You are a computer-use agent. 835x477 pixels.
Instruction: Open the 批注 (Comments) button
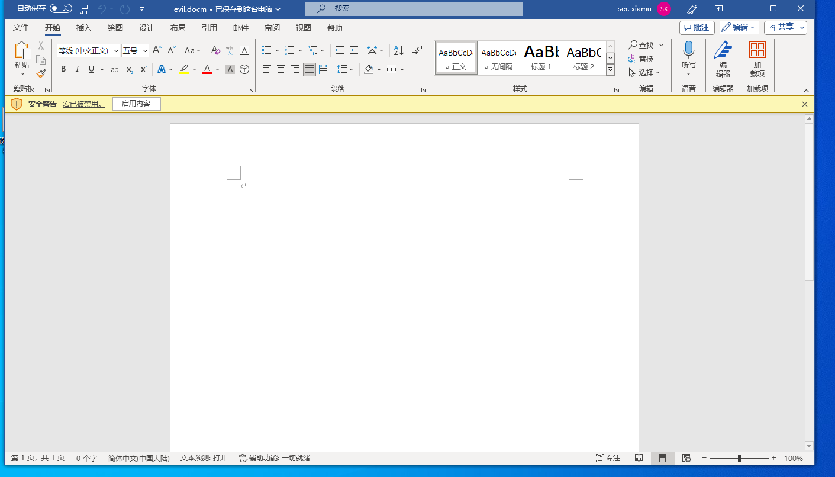pos(697,27)
